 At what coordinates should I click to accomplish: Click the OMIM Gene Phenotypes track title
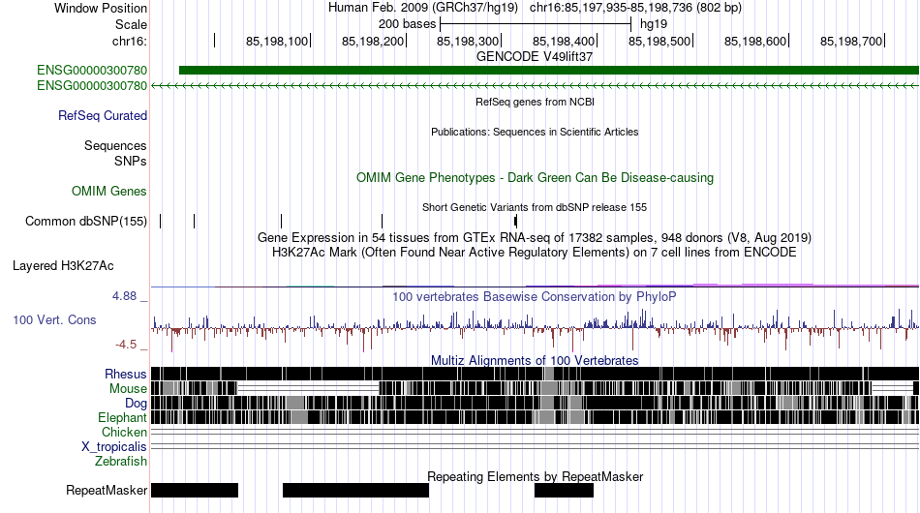pos(535,178)
